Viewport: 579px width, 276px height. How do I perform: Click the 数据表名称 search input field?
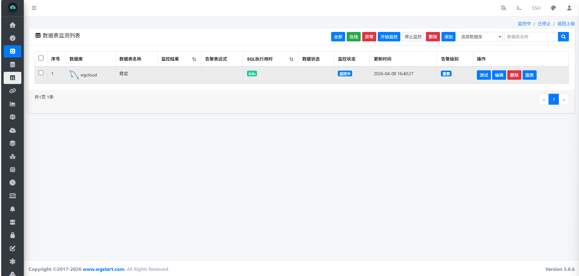(531, 37)
